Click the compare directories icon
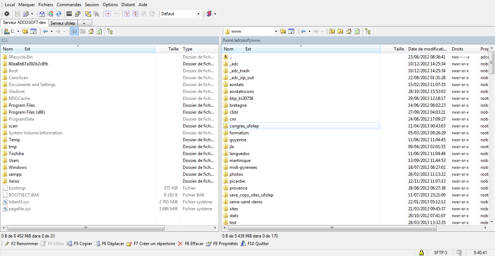This screenshot has height=256, width=495. 42,14
